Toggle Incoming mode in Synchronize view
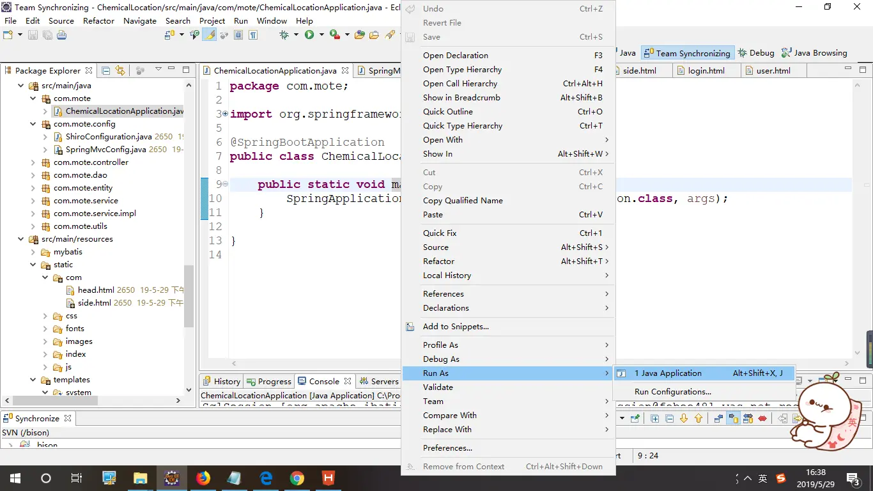Image resolution: width=873 pixels, height=491 pixels. [x=718, y=419]
